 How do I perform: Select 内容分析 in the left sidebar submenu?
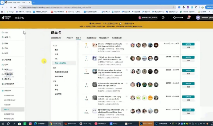tap(7, 105)
